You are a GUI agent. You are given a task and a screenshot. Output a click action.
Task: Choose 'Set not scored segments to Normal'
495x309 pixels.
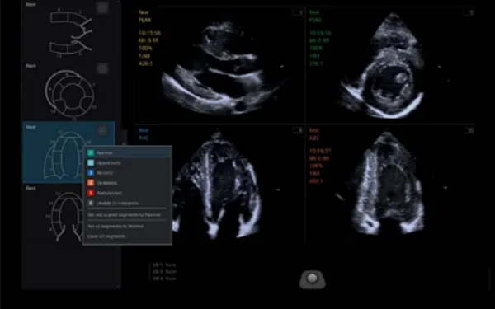(124, 215)
